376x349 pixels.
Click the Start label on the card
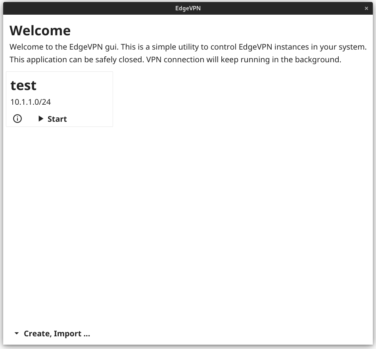coord(57,119)
